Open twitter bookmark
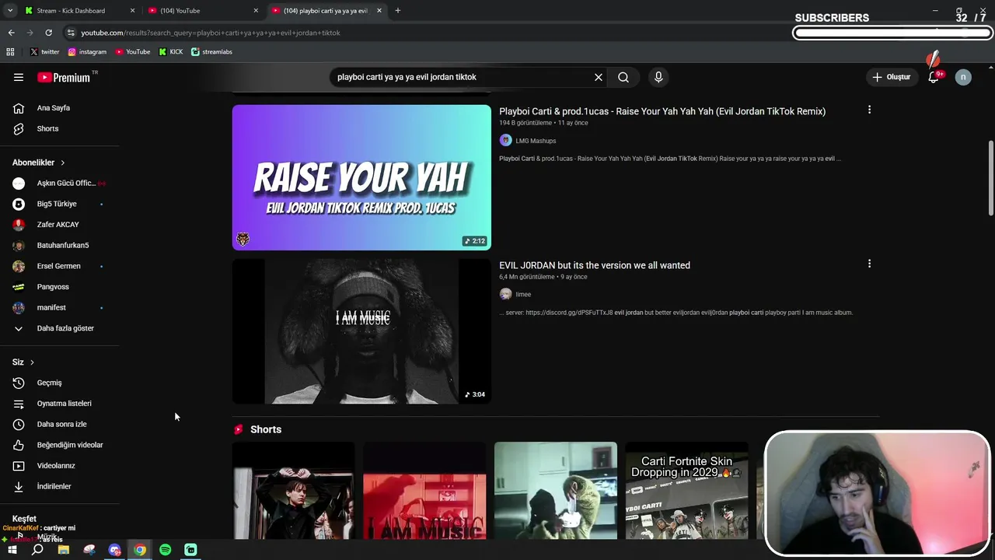This screenshot has width=995, height=560. click(44, 51)
